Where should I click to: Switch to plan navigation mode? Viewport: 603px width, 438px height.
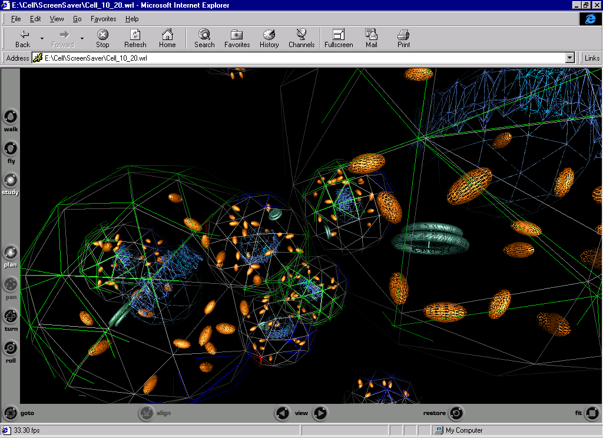click(11, 253)
